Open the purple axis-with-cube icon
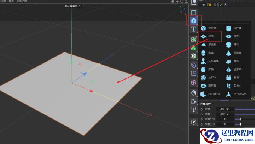The image size is (255, 144). click(x=194, y=73)
